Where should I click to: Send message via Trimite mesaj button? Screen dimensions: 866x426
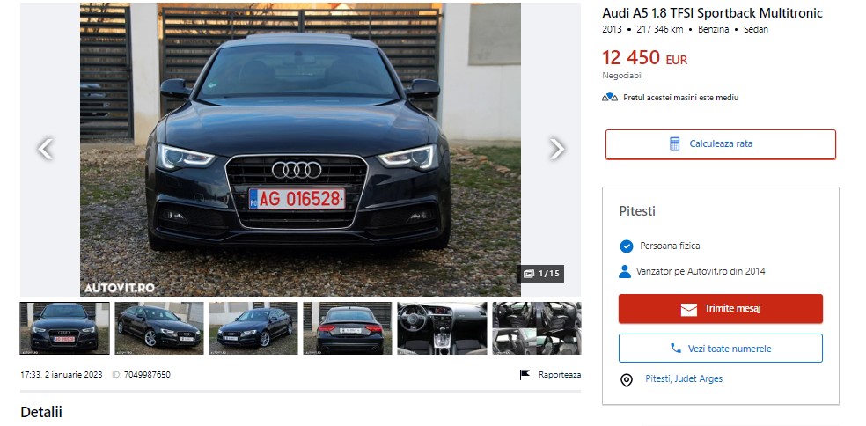pyautogui.click(x=720, y=309)
